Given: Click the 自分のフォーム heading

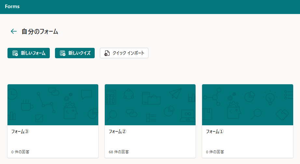Looking at the screenshot, I should [x=40, y=31].
